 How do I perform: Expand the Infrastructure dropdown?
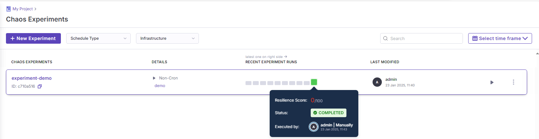167,38
